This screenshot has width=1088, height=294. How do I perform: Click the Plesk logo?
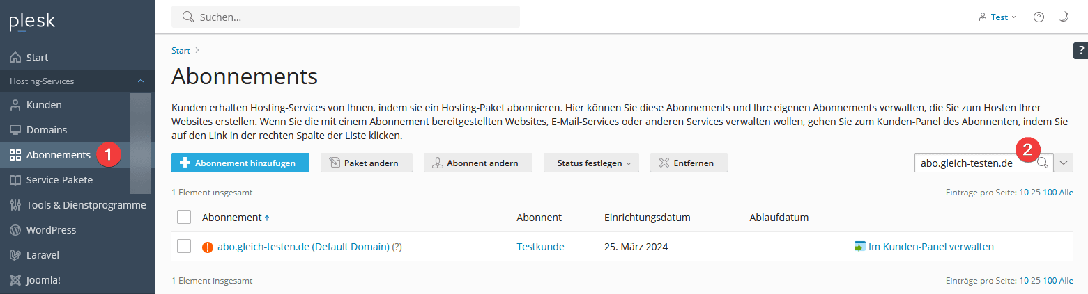click(x=32, y=22)
